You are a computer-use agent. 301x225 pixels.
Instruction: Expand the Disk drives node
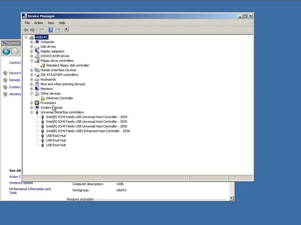pyautogui.click(x=31, y=47)
